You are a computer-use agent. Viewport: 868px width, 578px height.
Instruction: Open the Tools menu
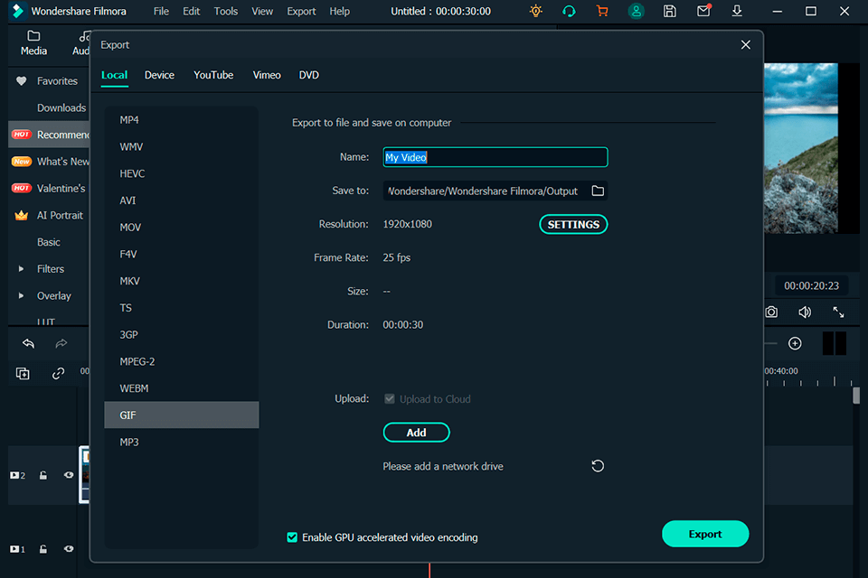[226, 11]
